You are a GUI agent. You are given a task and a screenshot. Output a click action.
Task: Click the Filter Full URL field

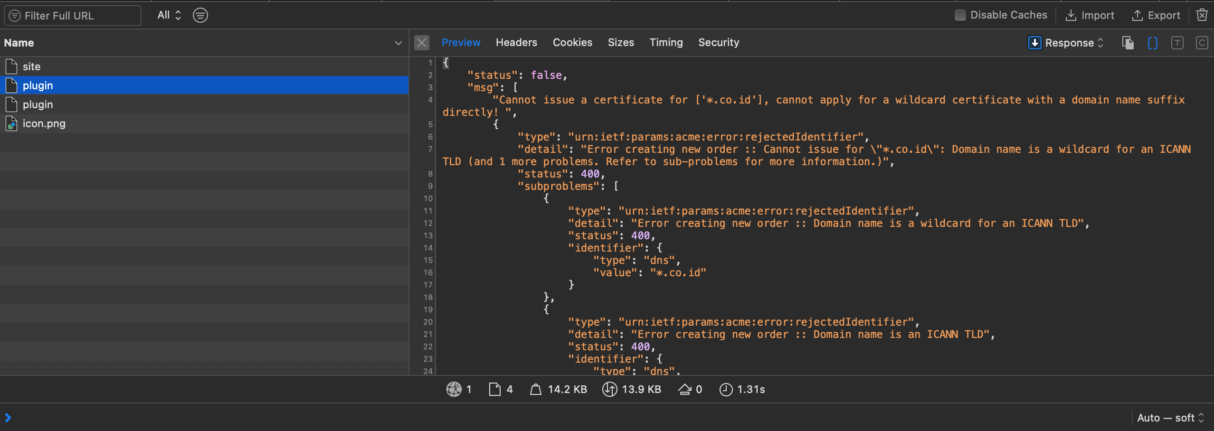click(73, 16)
